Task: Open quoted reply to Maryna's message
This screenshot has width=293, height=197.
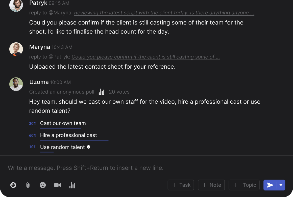Action: pyautogui.click(x=164, y=13)
